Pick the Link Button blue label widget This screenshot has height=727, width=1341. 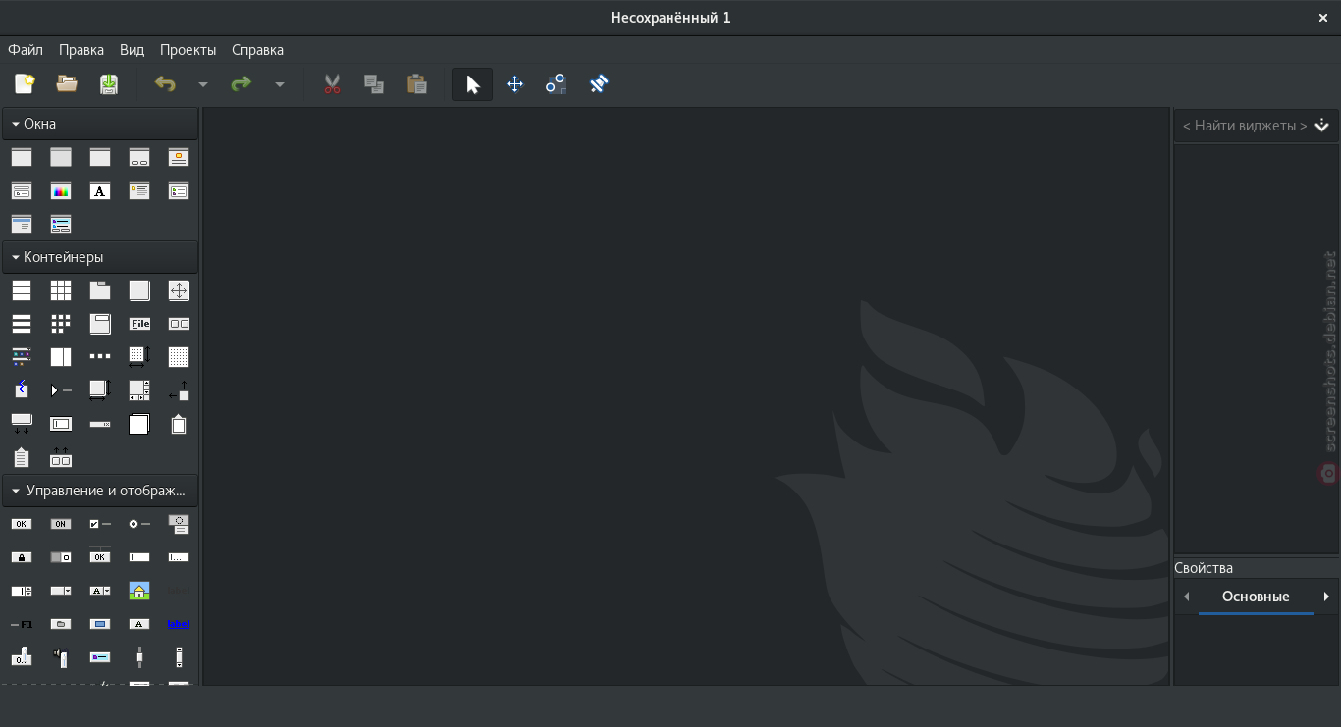point(179,624)
